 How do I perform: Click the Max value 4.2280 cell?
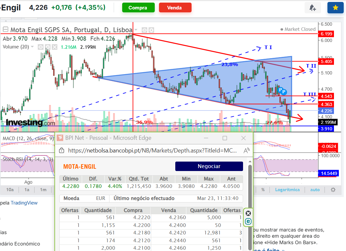coord(209,186)
